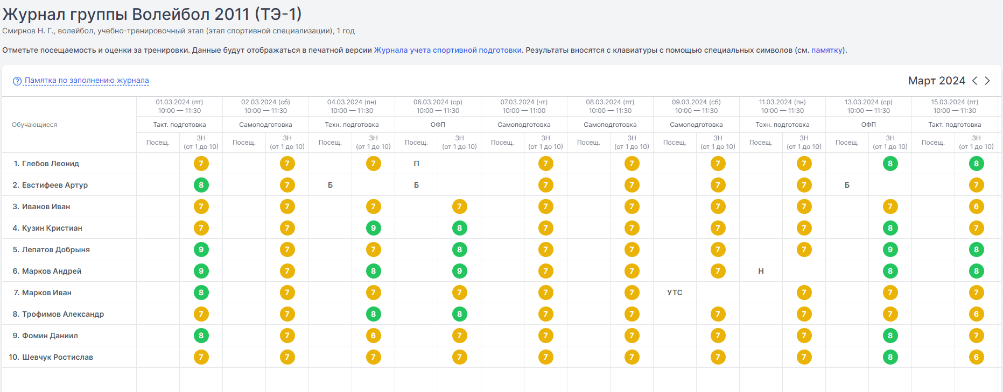Screen dimensions: 1003x392
Task: Click Фомин Даниил grade 6 on 04.03.2024
Action: (x=374, y=336)
